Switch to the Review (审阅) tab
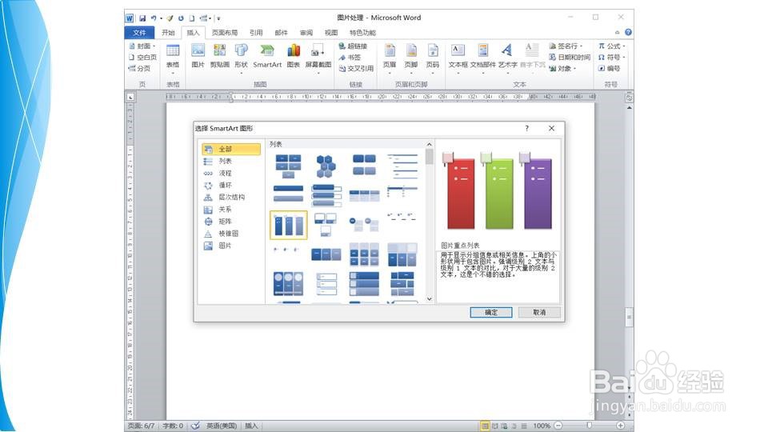 (x=306, y=32)
